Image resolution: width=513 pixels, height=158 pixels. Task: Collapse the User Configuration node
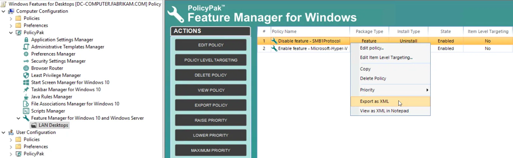pyautogui.click(x=3, y=133)
